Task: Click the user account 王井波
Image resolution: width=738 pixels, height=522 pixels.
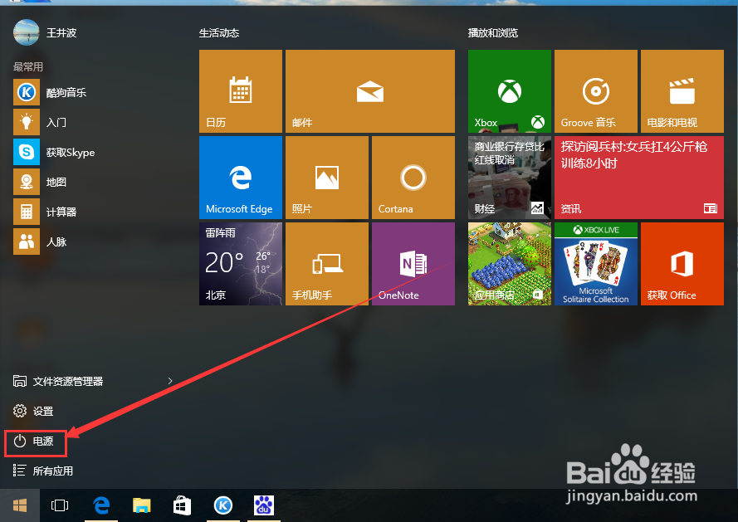Action: pos(45,32)
